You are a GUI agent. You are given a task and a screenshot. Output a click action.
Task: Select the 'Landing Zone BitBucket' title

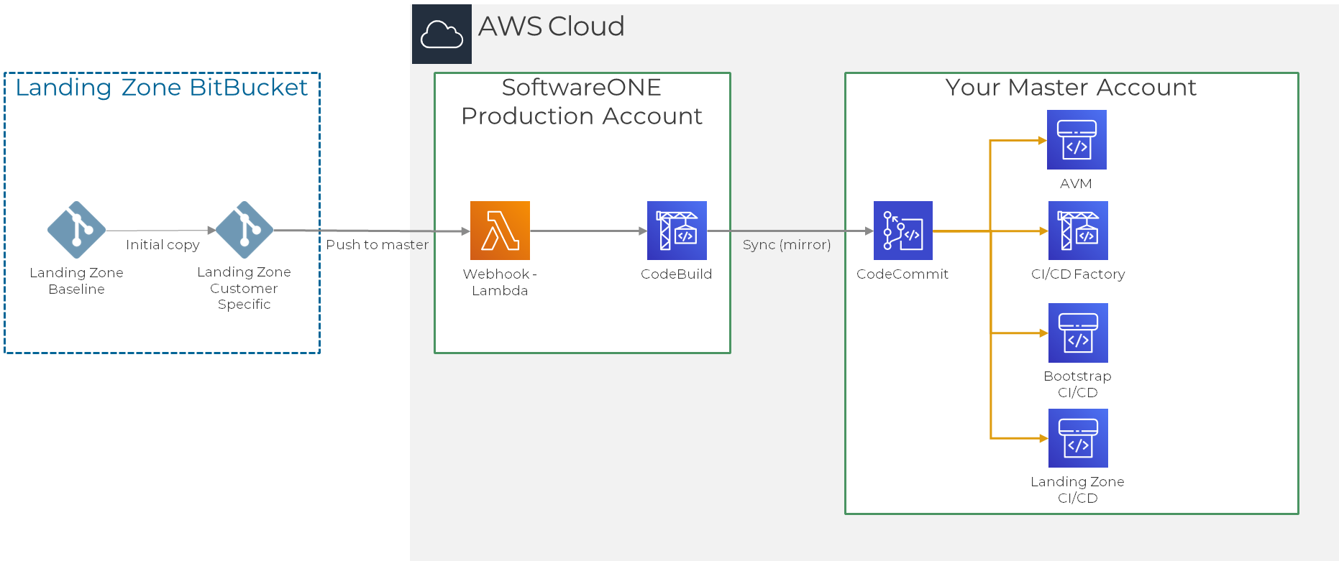pos(162,88)
